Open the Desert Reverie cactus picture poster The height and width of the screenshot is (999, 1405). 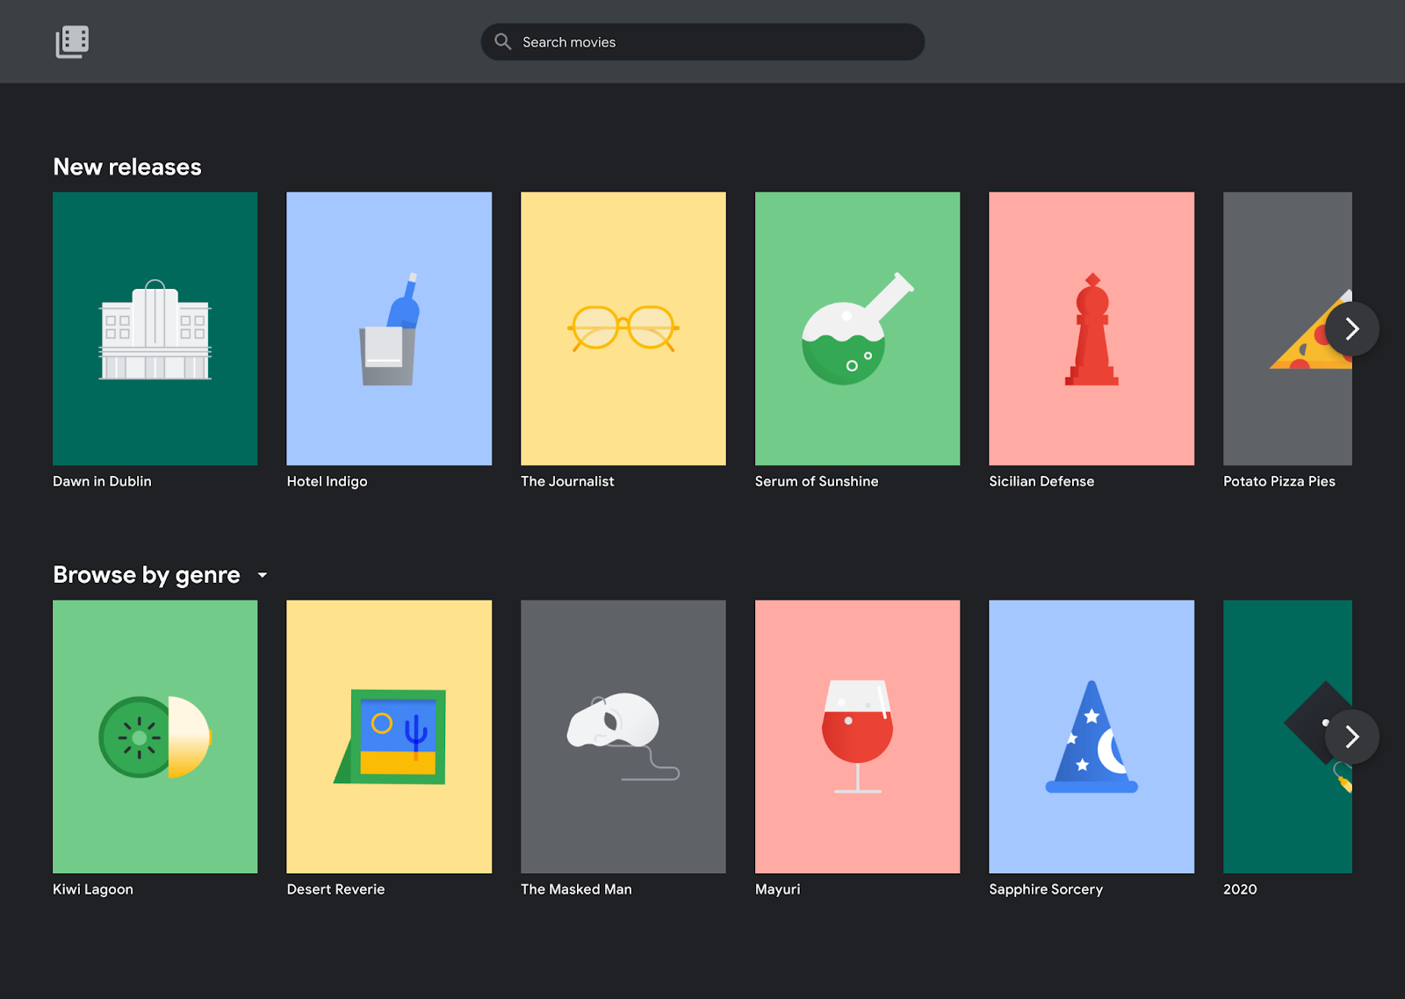click(389, 737)
